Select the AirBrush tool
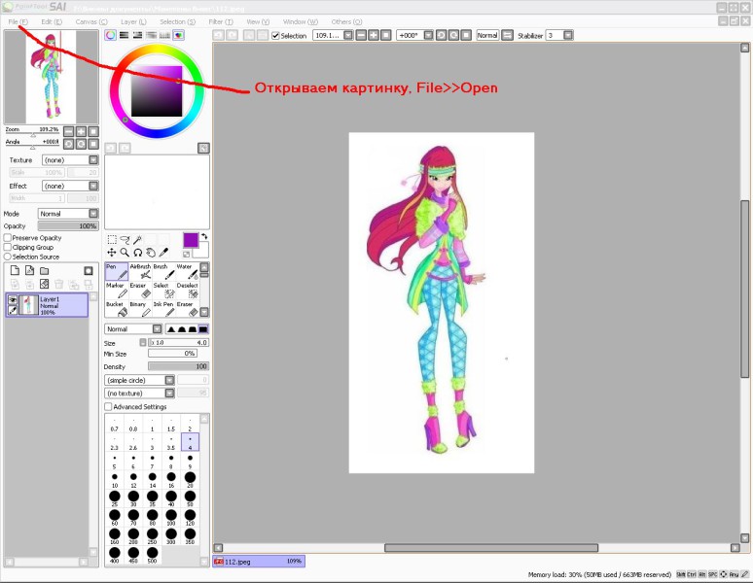 point(140,271)
